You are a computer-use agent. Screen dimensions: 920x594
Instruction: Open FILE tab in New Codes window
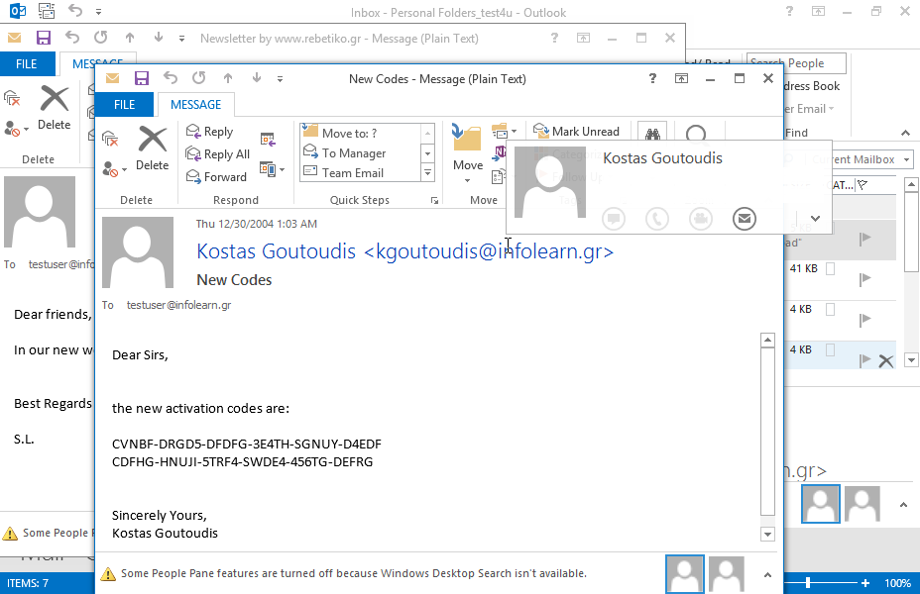coord(124,105)
